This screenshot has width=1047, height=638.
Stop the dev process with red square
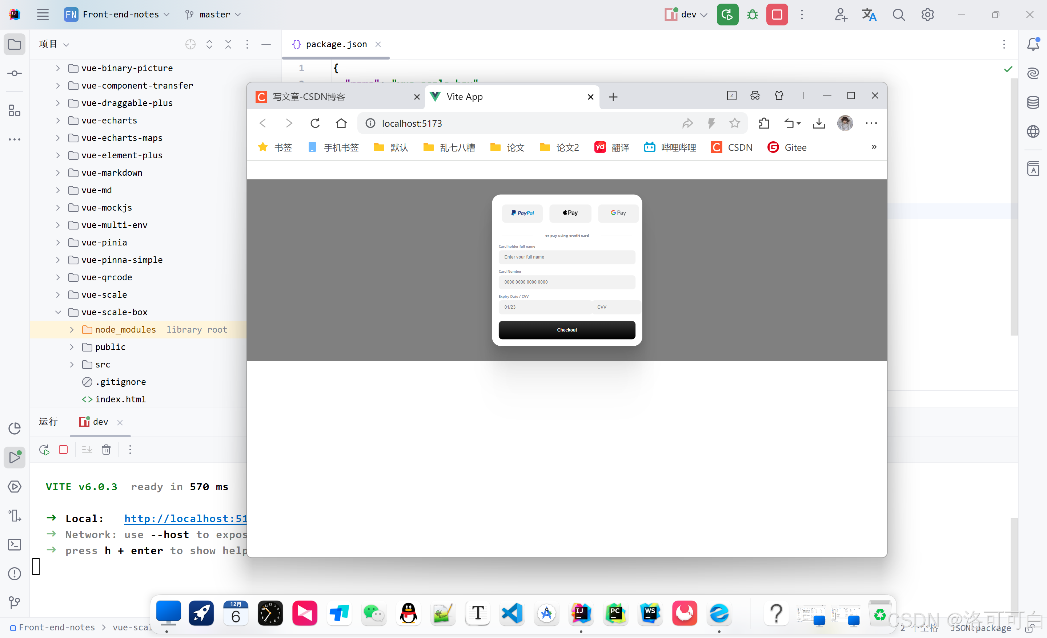point(777,15)
